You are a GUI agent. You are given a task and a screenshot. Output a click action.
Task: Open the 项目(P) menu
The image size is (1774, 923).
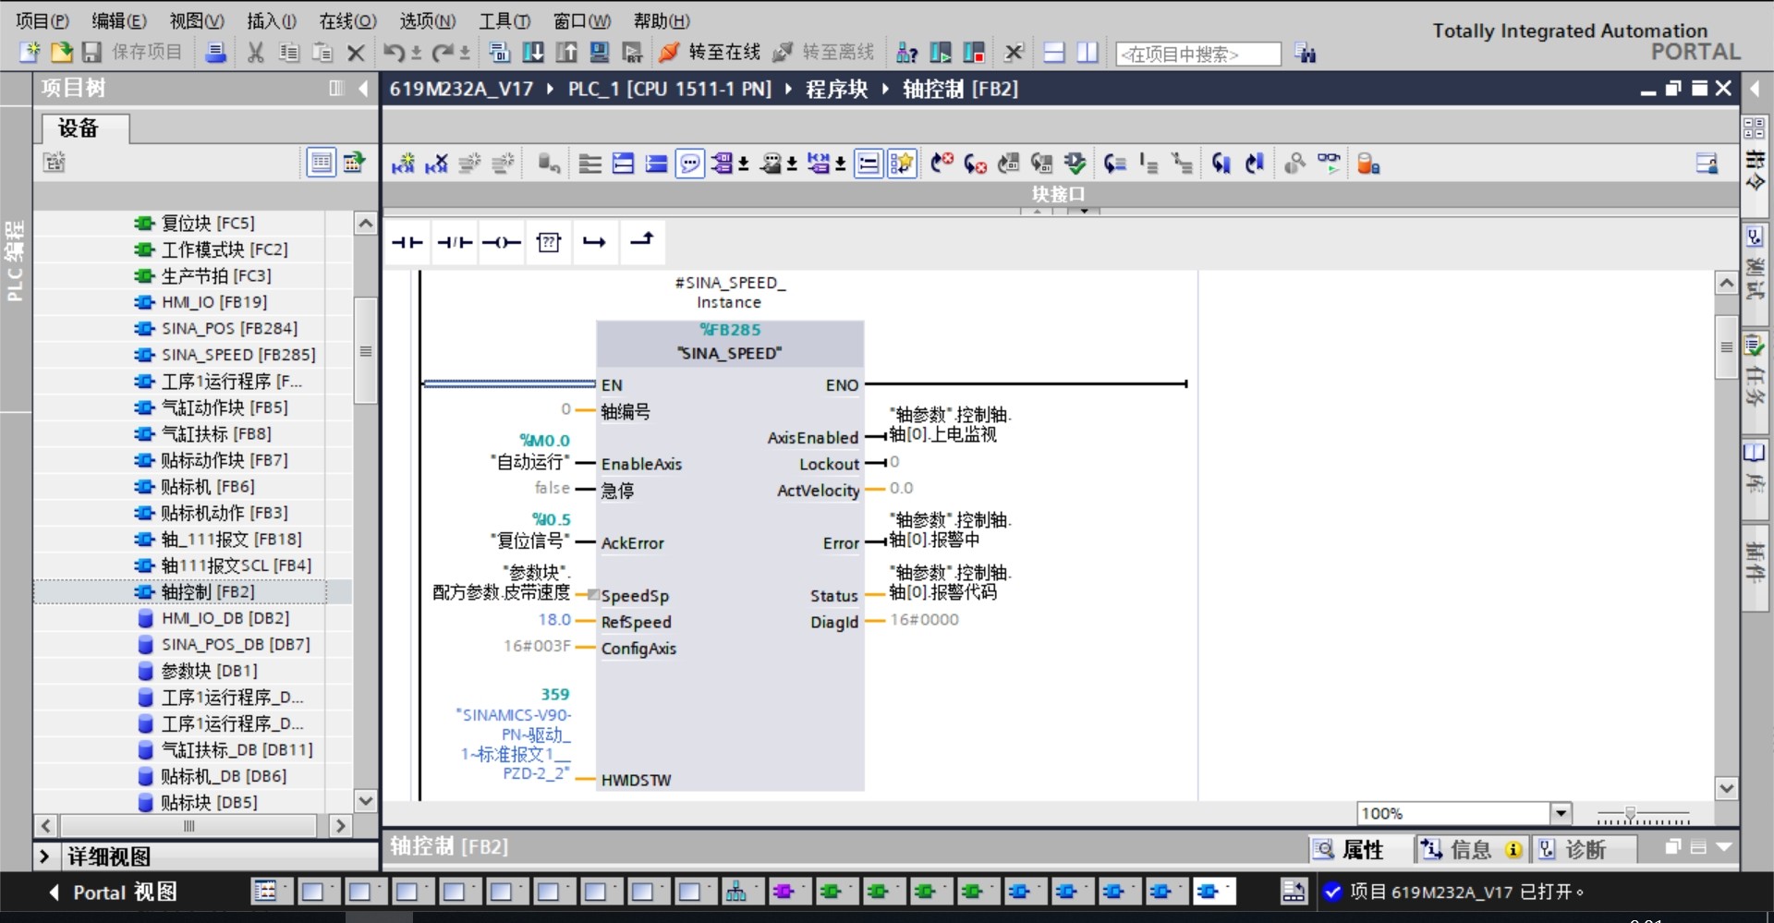[x=43, y=20]
